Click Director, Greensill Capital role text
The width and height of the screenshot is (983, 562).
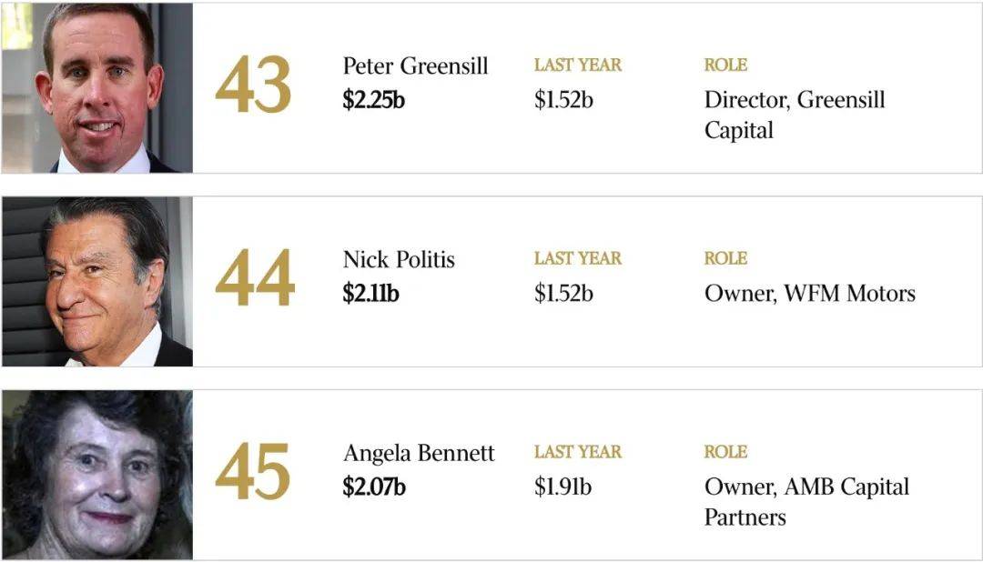point(795,115)
